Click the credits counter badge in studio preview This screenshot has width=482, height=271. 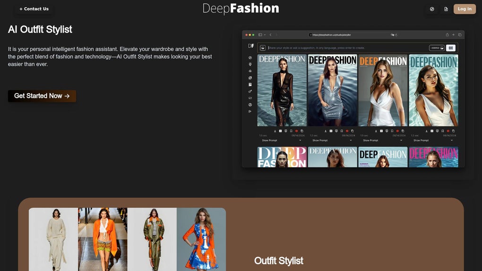point(437,48)
